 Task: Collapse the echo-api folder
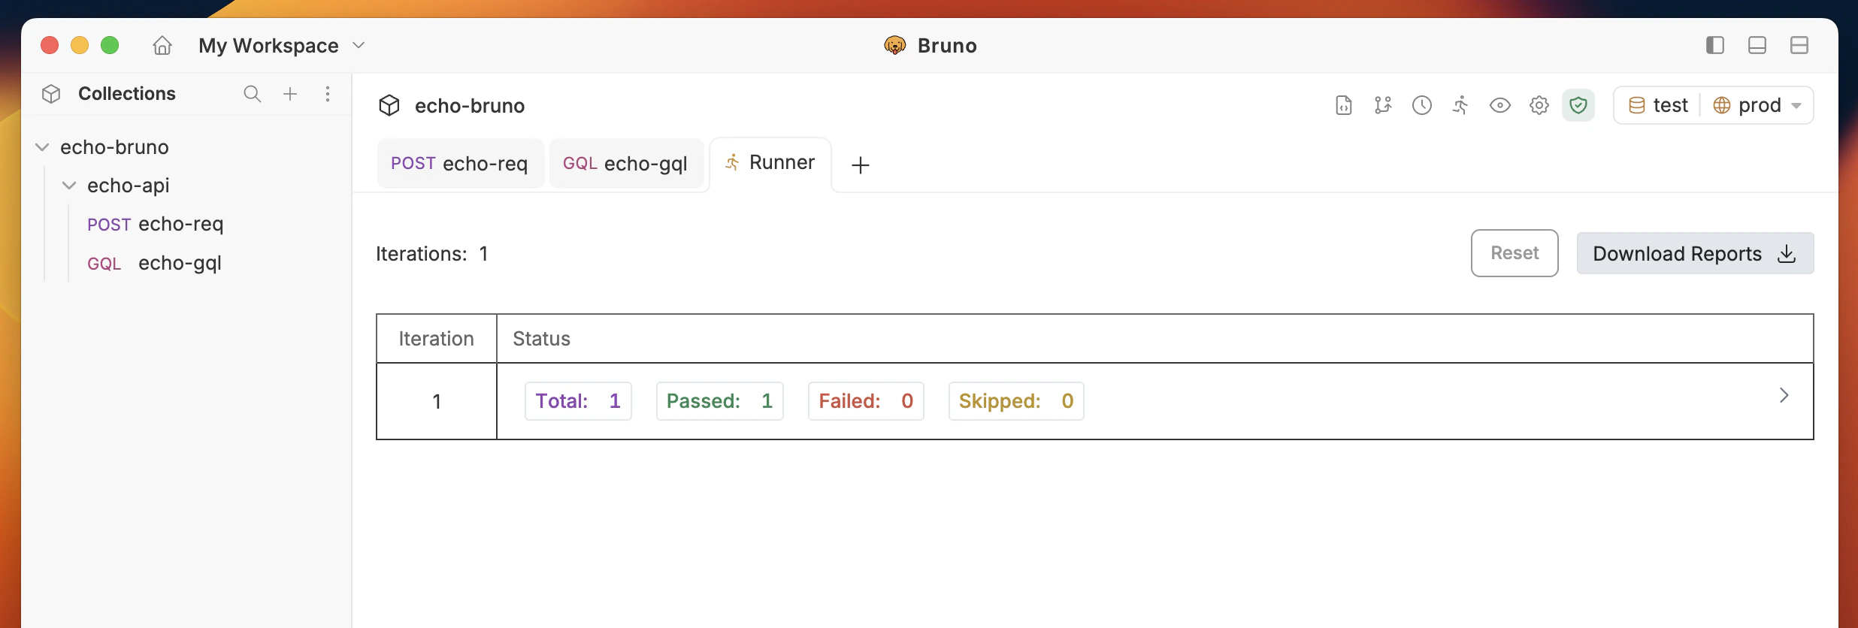point(69,185)
